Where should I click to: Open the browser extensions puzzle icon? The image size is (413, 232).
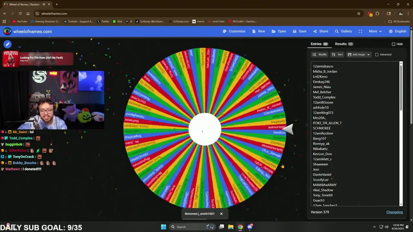[377, 14]
